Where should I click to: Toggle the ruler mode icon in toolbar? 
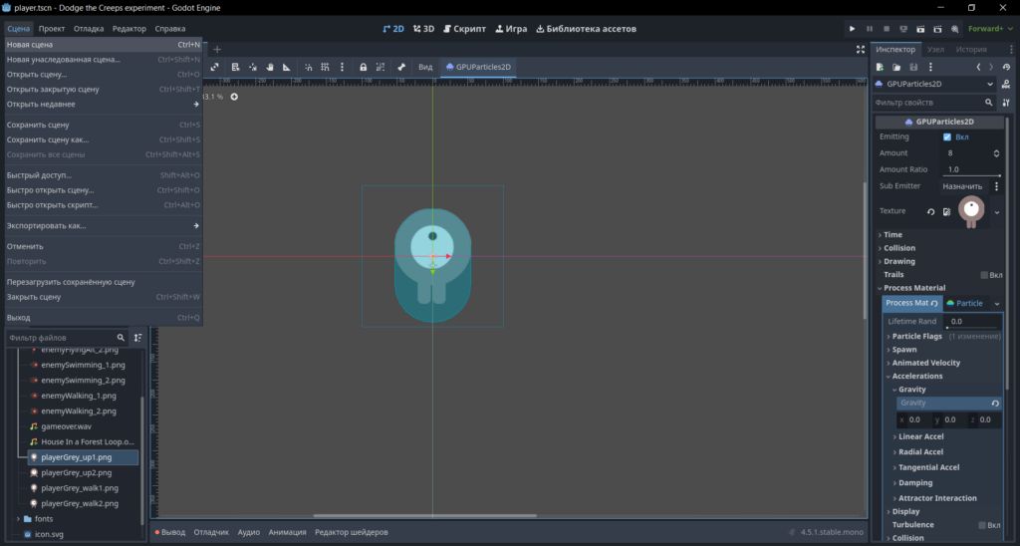(286, 67)
